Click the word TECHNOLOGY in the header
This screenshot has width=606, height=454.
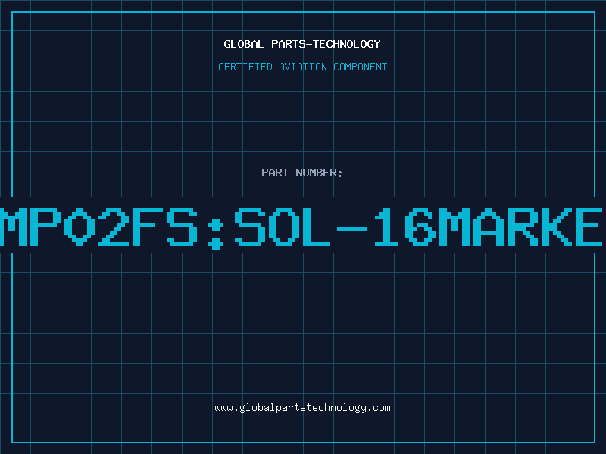click(x=347, y=44)
